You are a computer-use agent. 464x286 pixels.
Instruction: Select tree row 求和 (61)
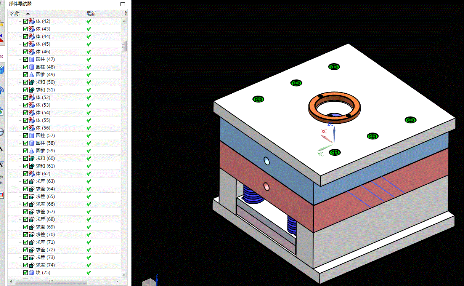click(x=64, y=166)
